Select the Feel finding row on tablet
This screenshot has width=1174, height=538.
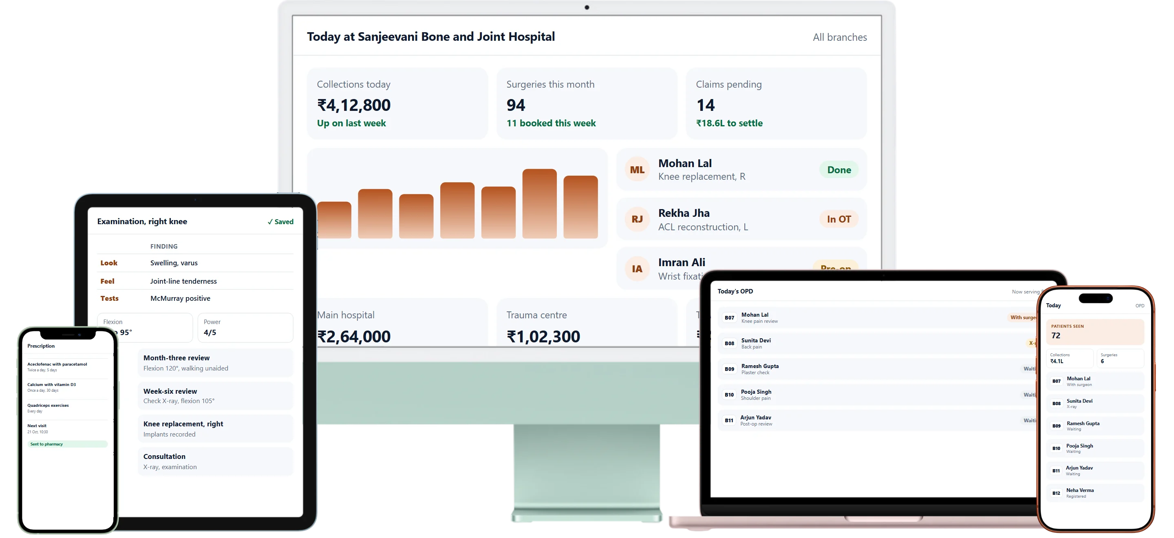195,281
